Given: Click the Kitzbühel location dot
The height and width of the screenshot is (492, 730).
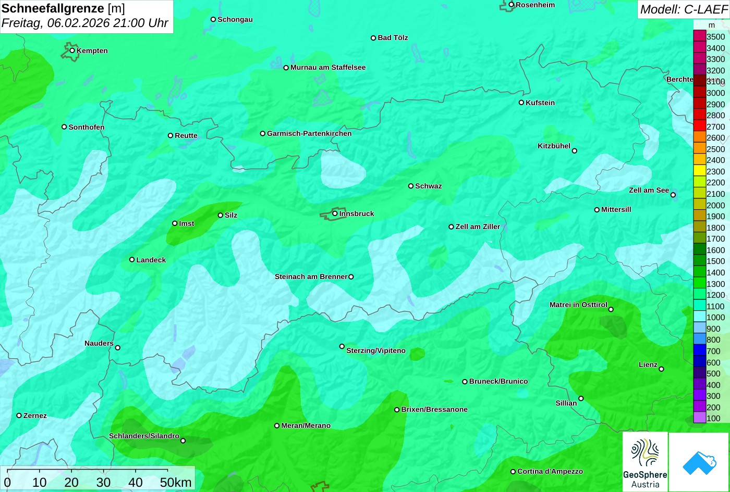Looking at the screenshot, I should tap(575, 151).
